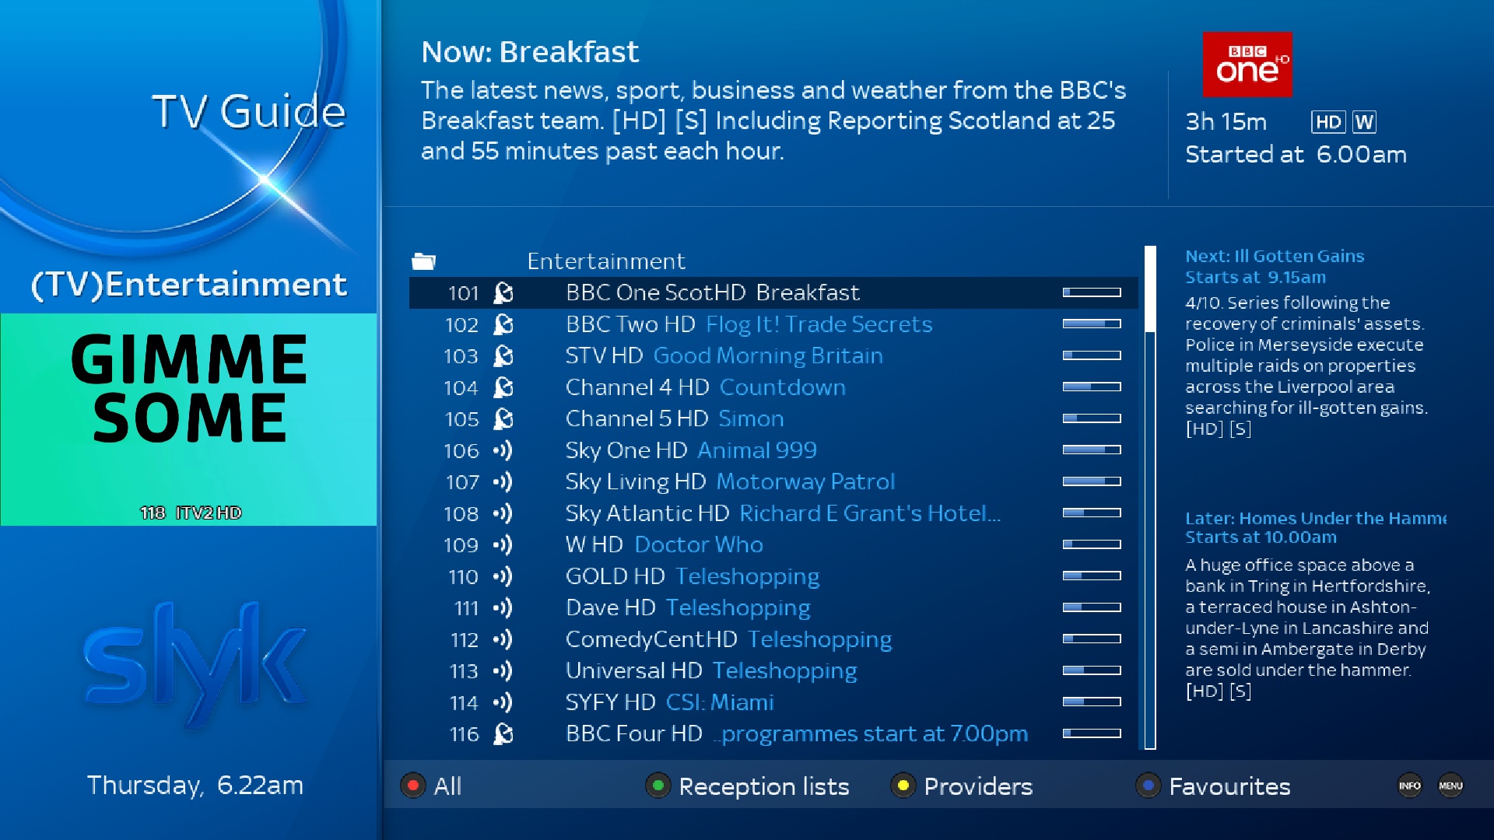
Task: Select BBC Two HD Flog It! Trade Secrets
Action: click(773, 324)
